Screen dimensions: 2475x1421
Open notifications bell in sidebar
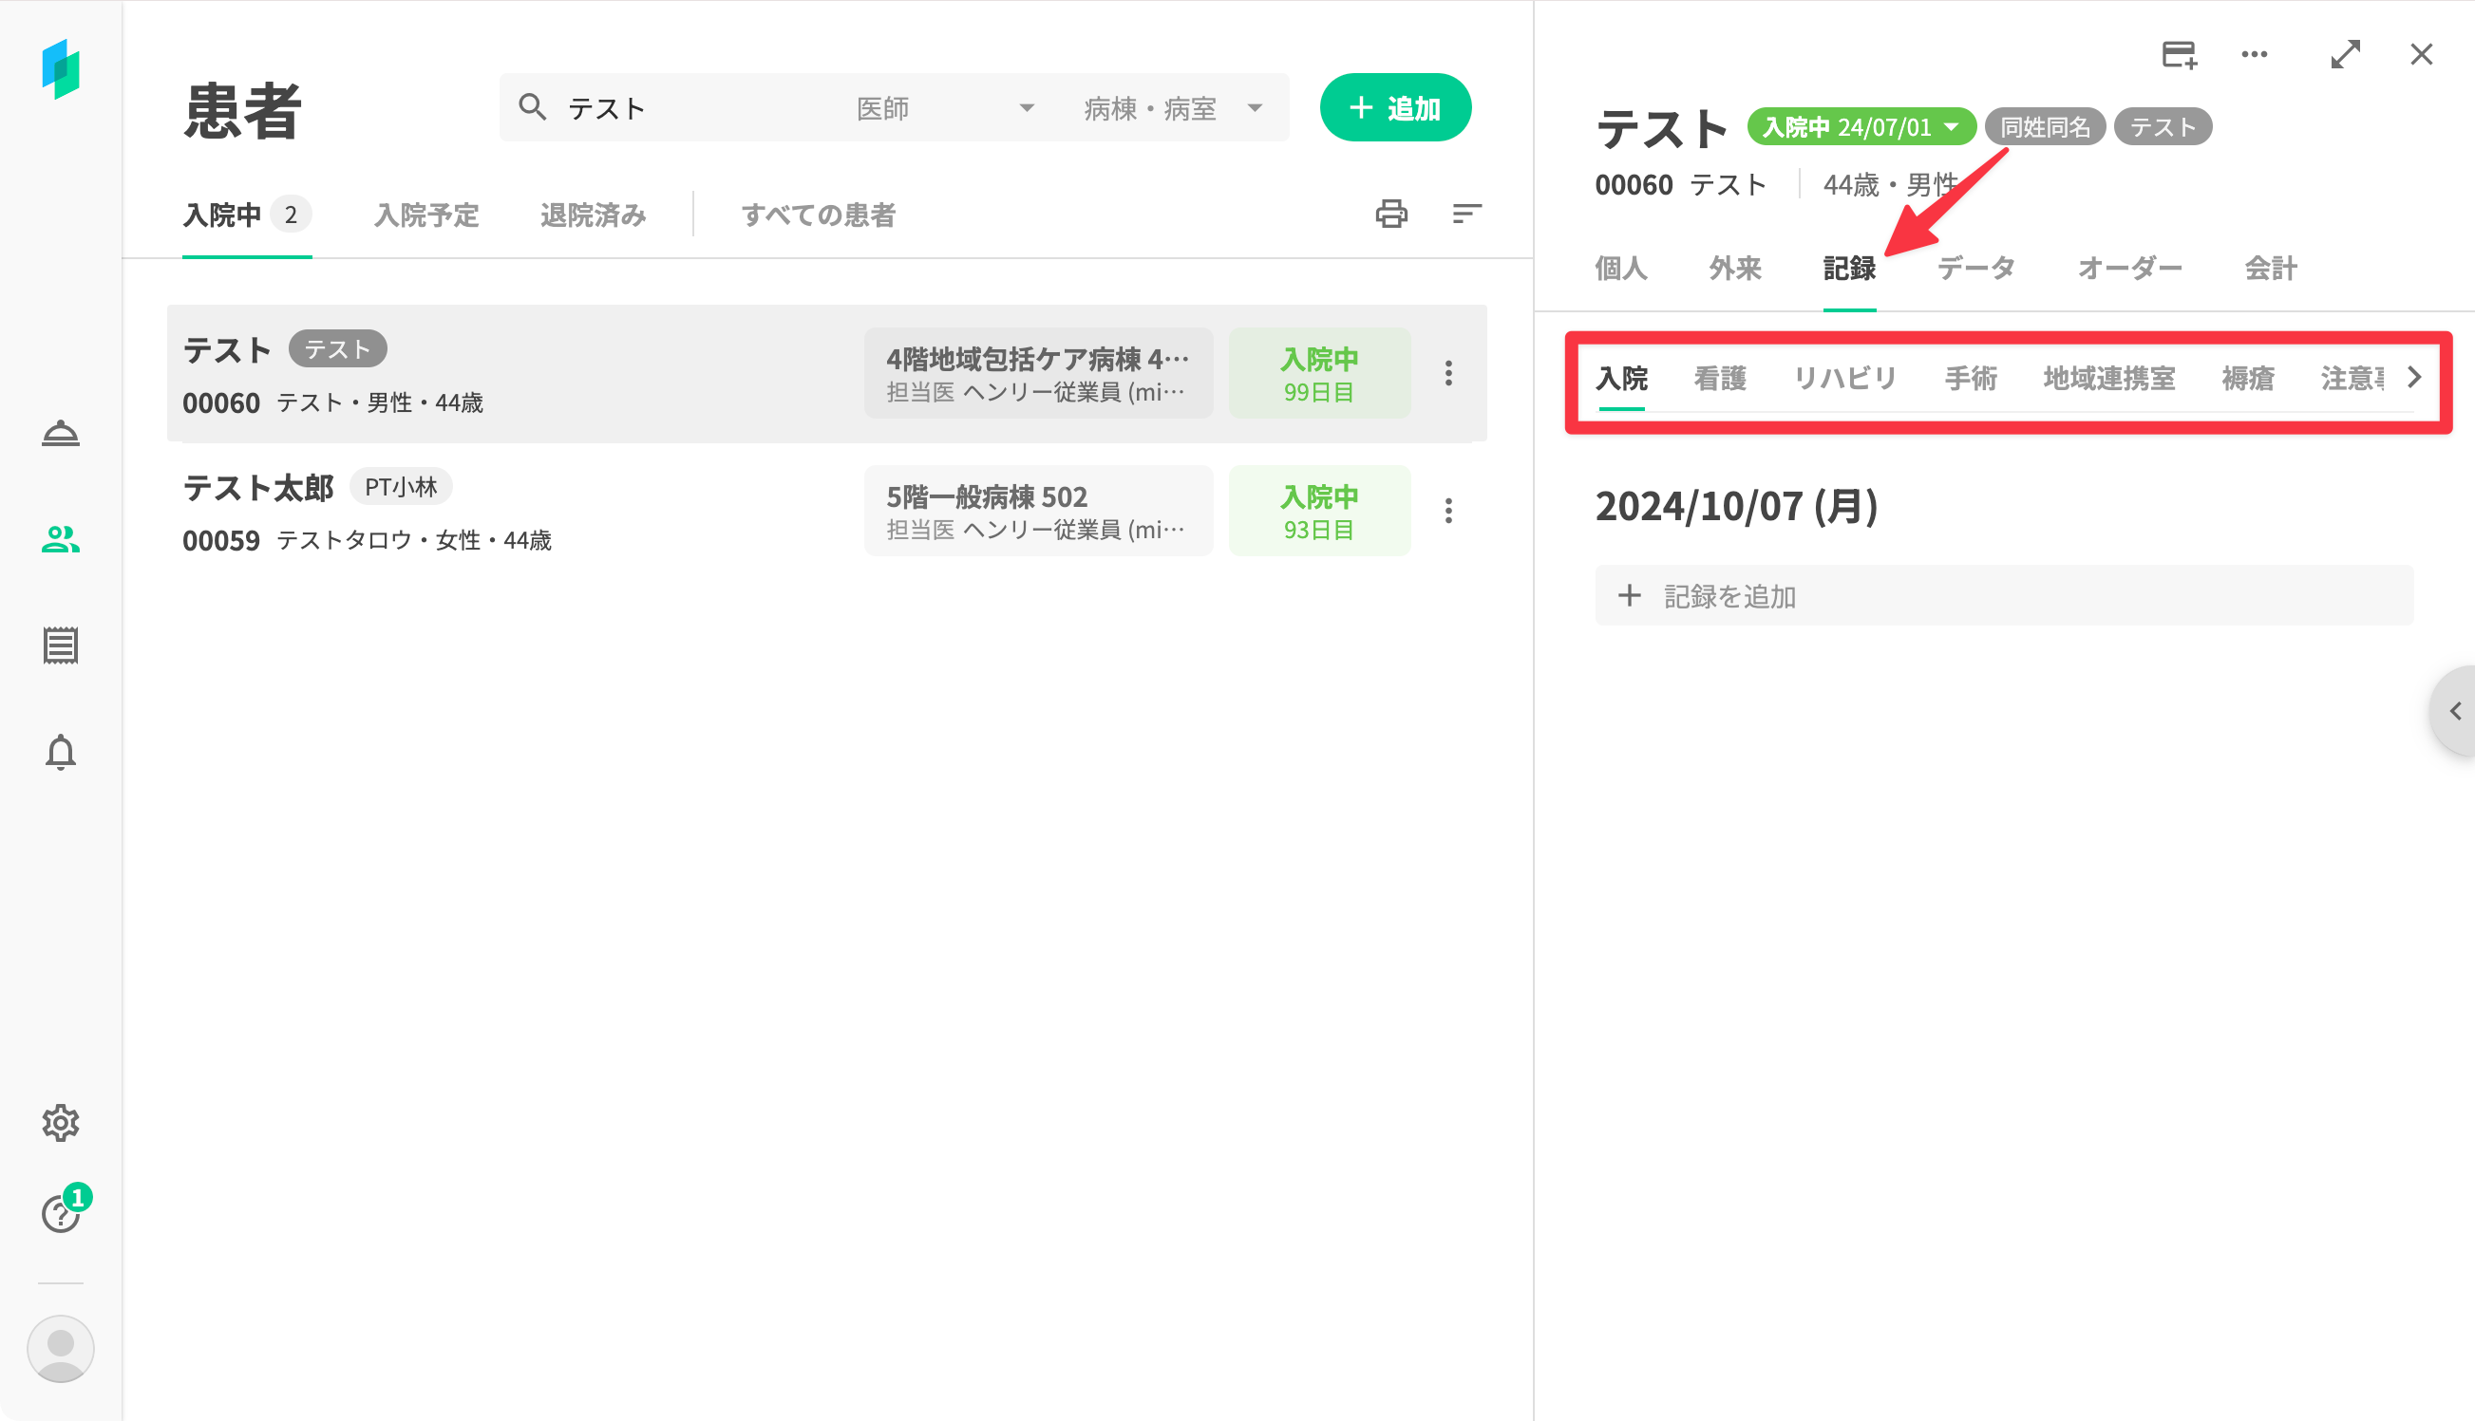(61, 753)
